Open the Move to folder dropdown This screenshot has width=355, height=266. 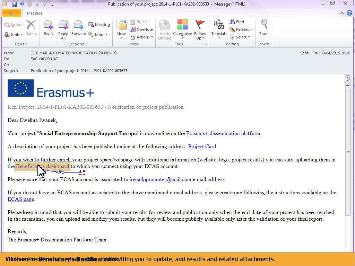coord(121,30)
